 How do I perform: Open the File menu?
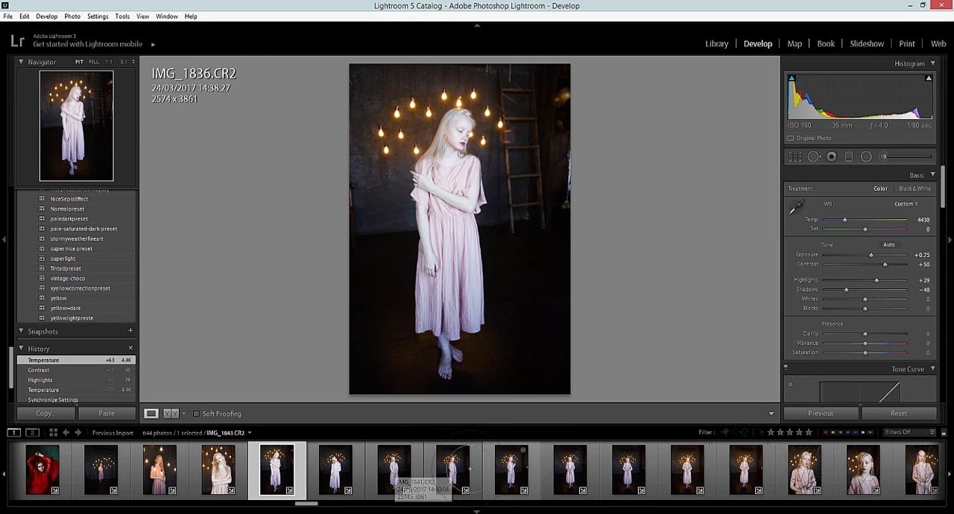(x=7, y=16)
